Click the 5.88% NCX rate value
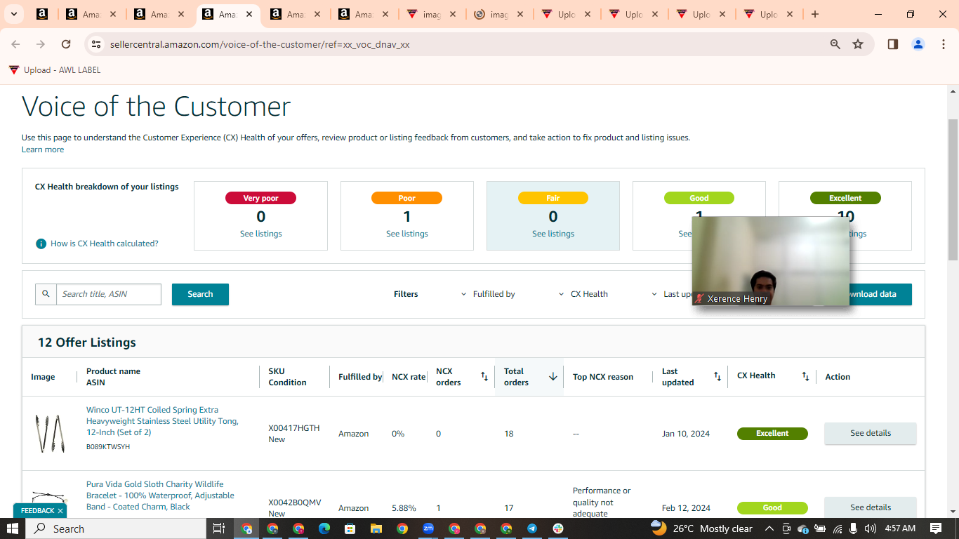Screen dimensions: 959x539 click(404, 508)
